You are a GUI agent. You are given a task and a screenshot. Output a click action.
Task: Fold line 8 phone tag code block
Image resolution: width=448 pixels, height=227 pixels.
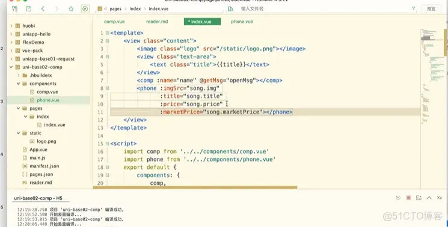click(x=108, y=88)
